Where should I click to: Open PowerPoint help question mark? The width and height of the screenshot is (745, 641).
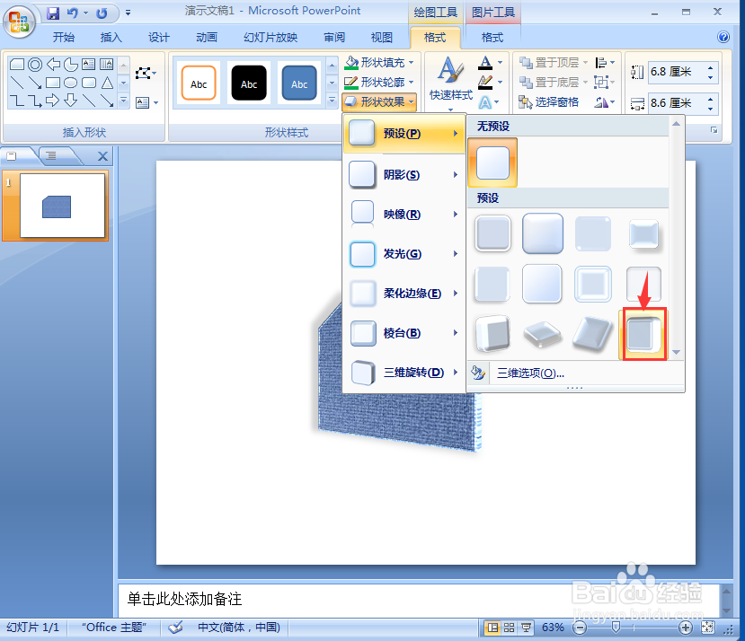pos(723,37)
